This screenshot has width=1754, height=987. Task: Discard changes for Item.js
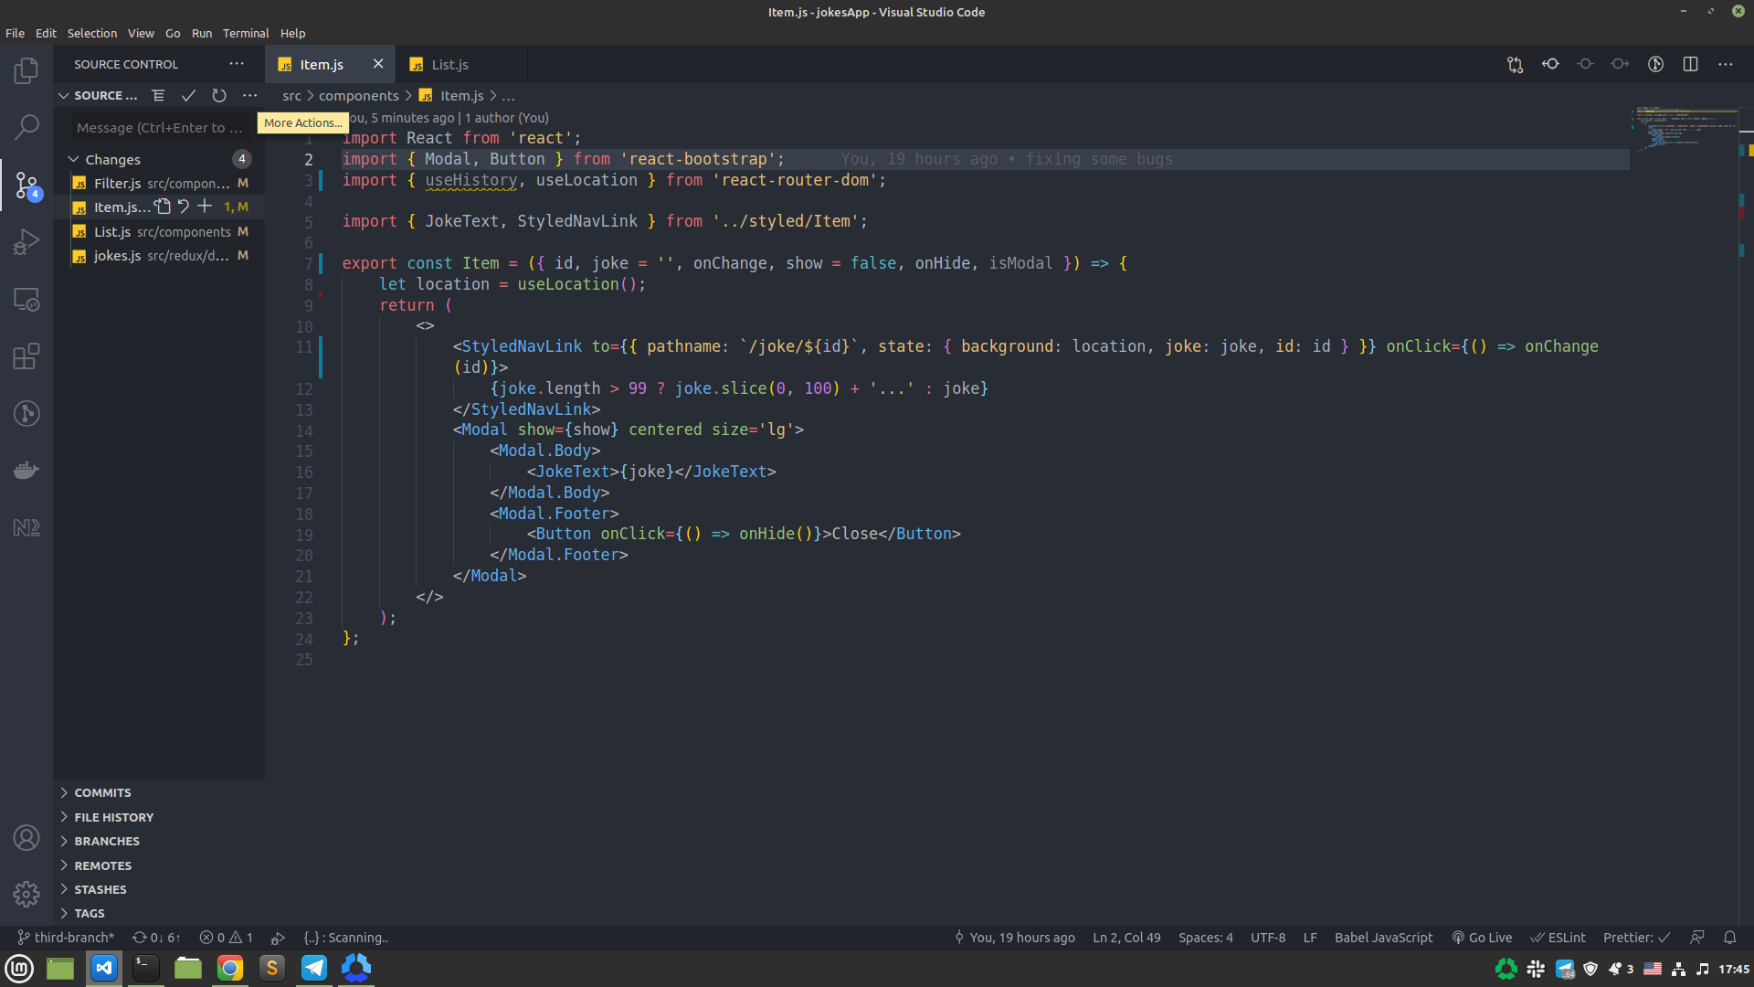coord(184,207)
